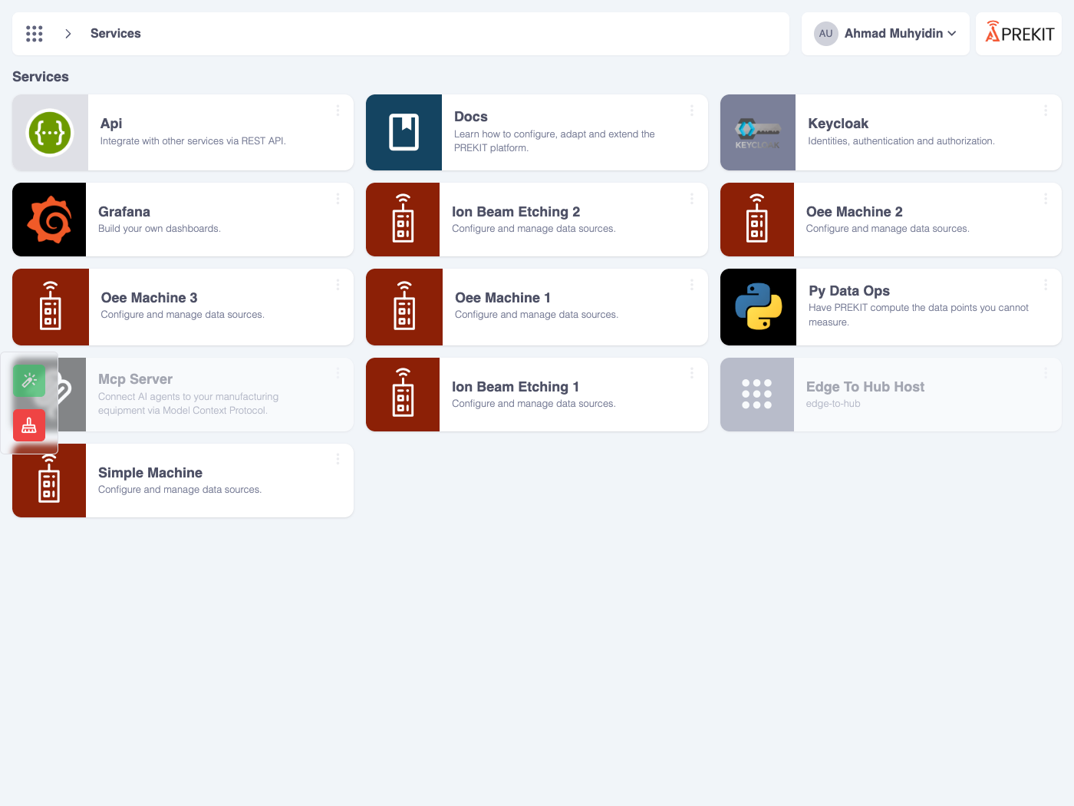Open Oee Machine 3 three-dot menu
Screen dimensions: 1074x806
pos(338,285)
